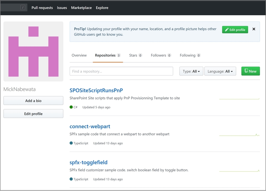This screenshot has height=191, width=266.
Task: Open Issues in top navigation
Action: [62, 8]
